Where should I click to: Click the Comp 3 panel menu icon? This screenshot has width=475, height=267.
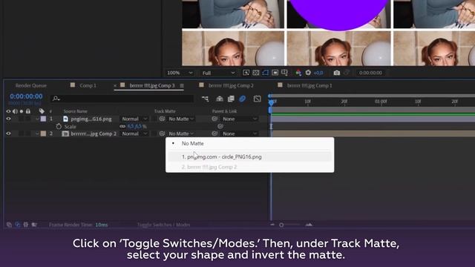click(x=182, y=86)
